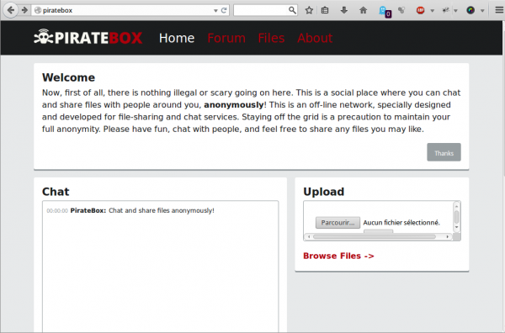The width and height of the screenshot is (505, 333).
Task: Click the Browse Files -> link
Action: (338, 256)
